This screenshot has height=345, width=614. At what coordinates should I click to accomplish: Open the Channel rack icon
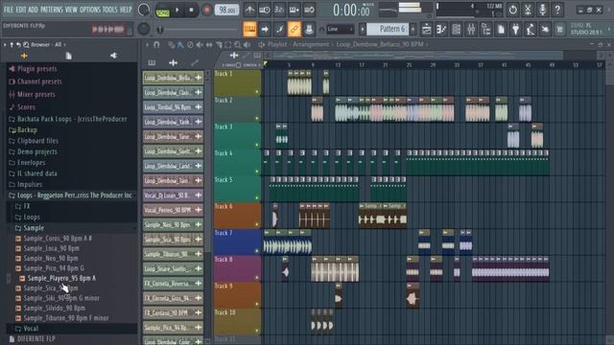457,29
